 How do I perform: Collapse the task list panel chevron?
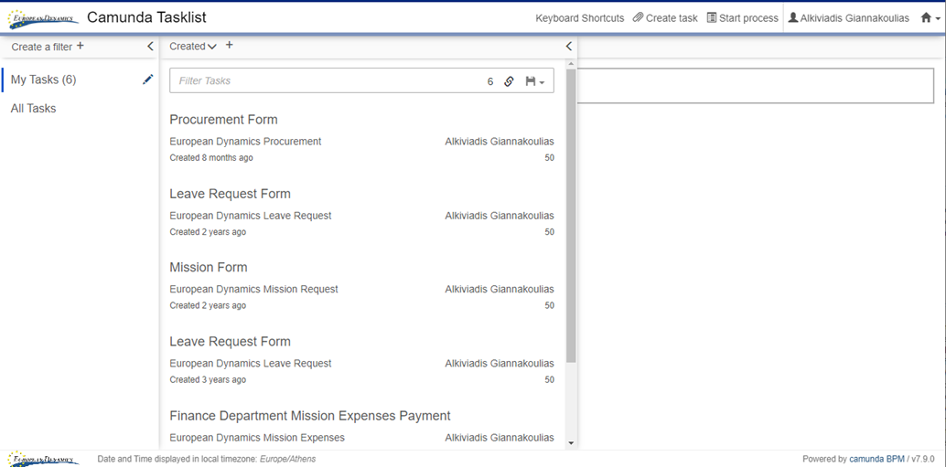point(568,47)
